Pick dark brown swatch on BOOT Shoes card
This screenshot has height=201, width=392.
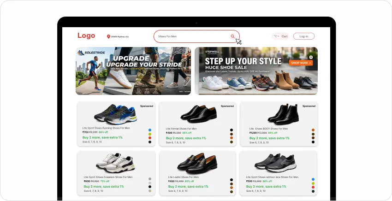313,138
